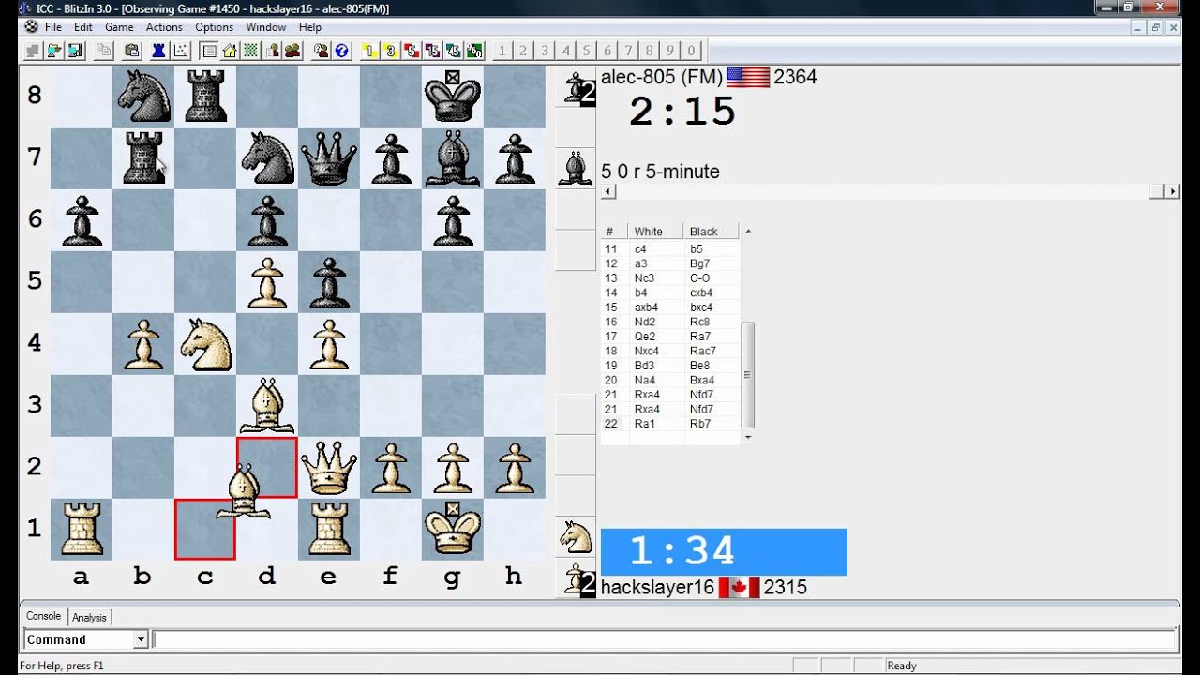The height and width of the screenshot is (675, 1200).
Task: Click the open-folder icon in the toolbar
Action: [x=54, y=51]
